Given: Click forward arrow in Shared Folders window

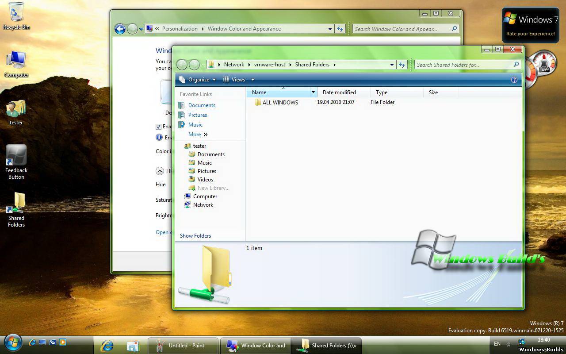Looking at the screenshot, I should click(194, 65).
